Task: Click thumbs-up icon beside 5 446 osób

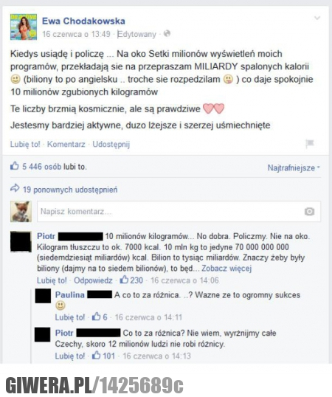Action: point(15,166)
